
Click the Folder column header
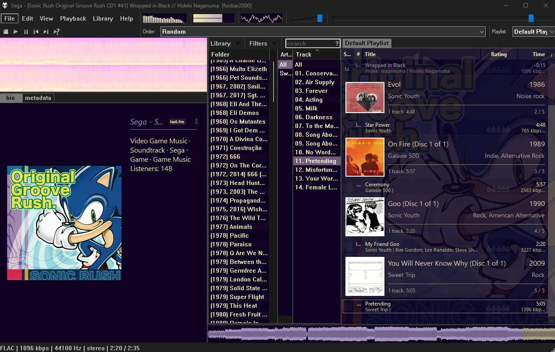239,54
